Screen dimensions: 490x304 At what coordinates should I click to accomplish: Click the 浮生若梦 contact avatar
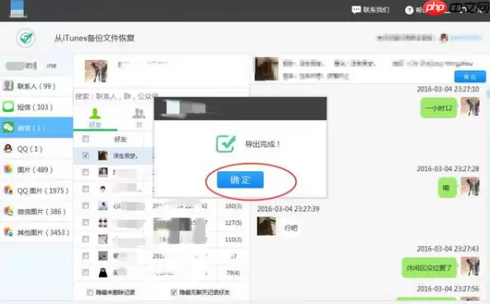click(x=103, y=156)
